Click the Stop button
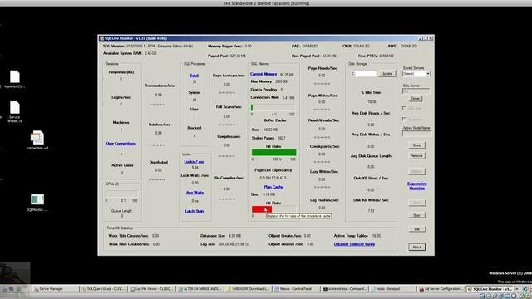The height and width of the screenshot is (299, 532). 416,215
